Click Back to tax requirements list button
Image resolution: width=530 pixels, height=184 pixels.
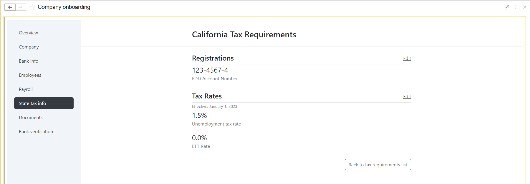pos(378,165)
